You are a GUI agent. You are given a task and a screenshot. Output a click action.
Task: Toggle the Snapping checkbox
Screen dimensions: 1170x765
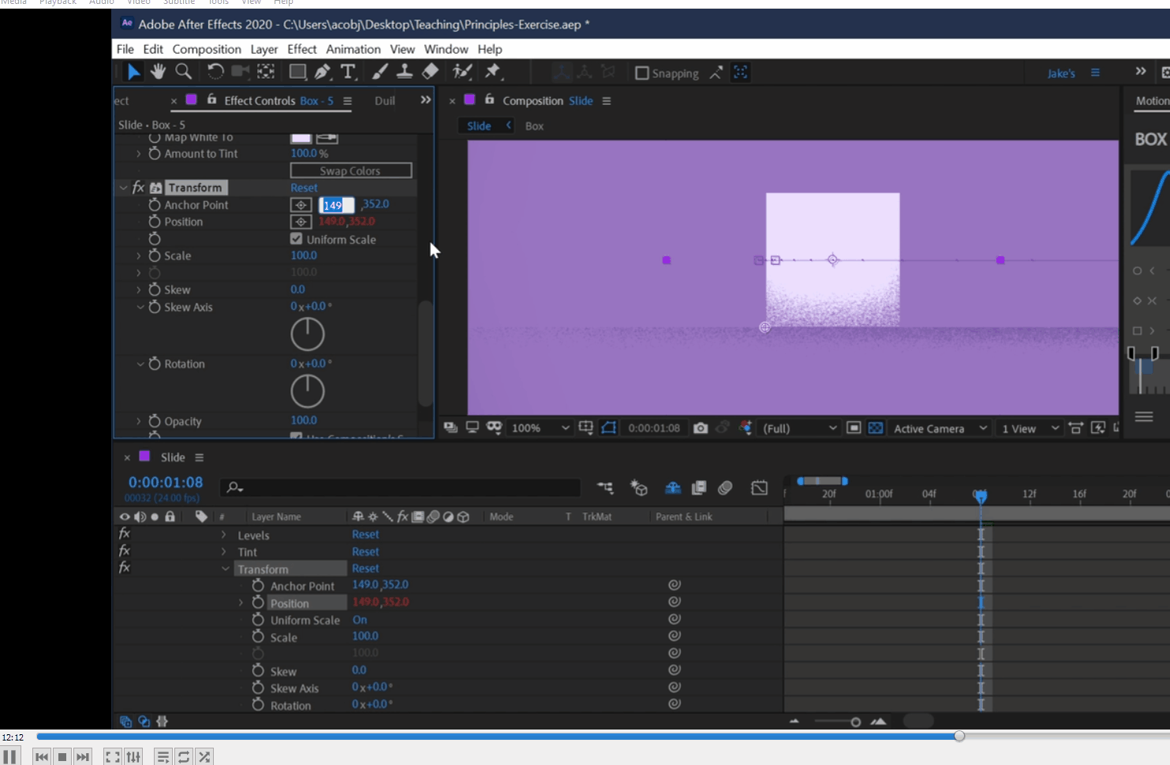(642, 73)
